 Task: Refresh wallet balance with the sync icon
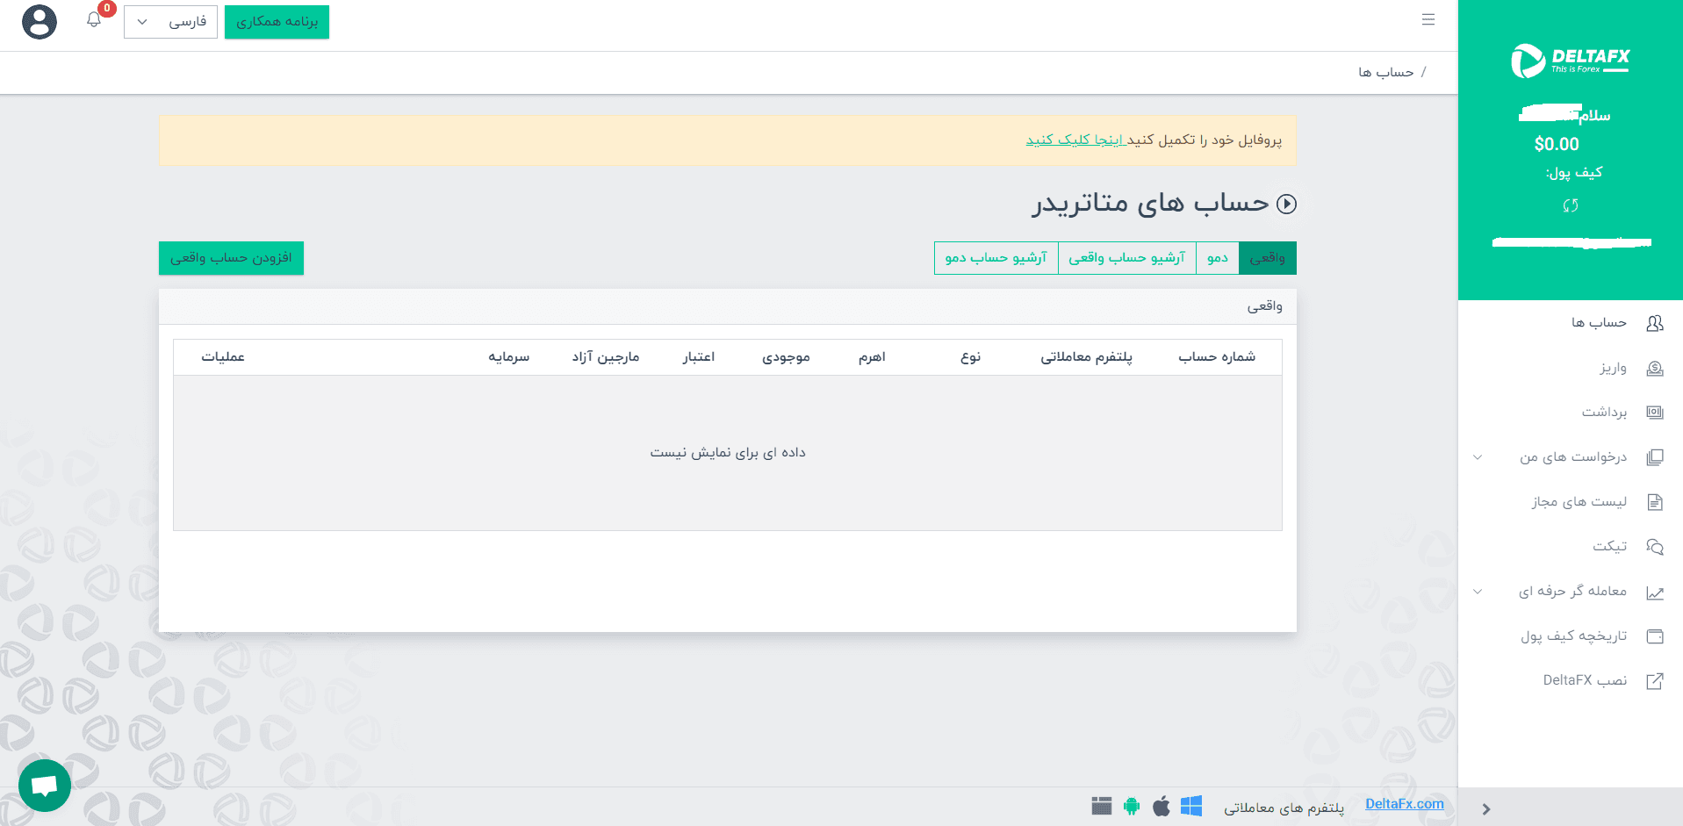pyautogui.click(x=1571, y=205)
